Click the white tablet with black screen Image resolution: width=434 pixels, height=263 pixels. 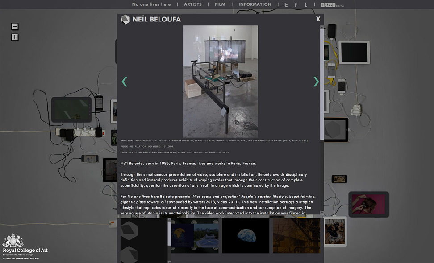(354, 52)
